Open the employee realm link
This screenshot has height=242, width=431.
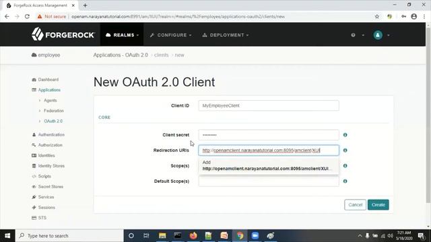point(46,55)
